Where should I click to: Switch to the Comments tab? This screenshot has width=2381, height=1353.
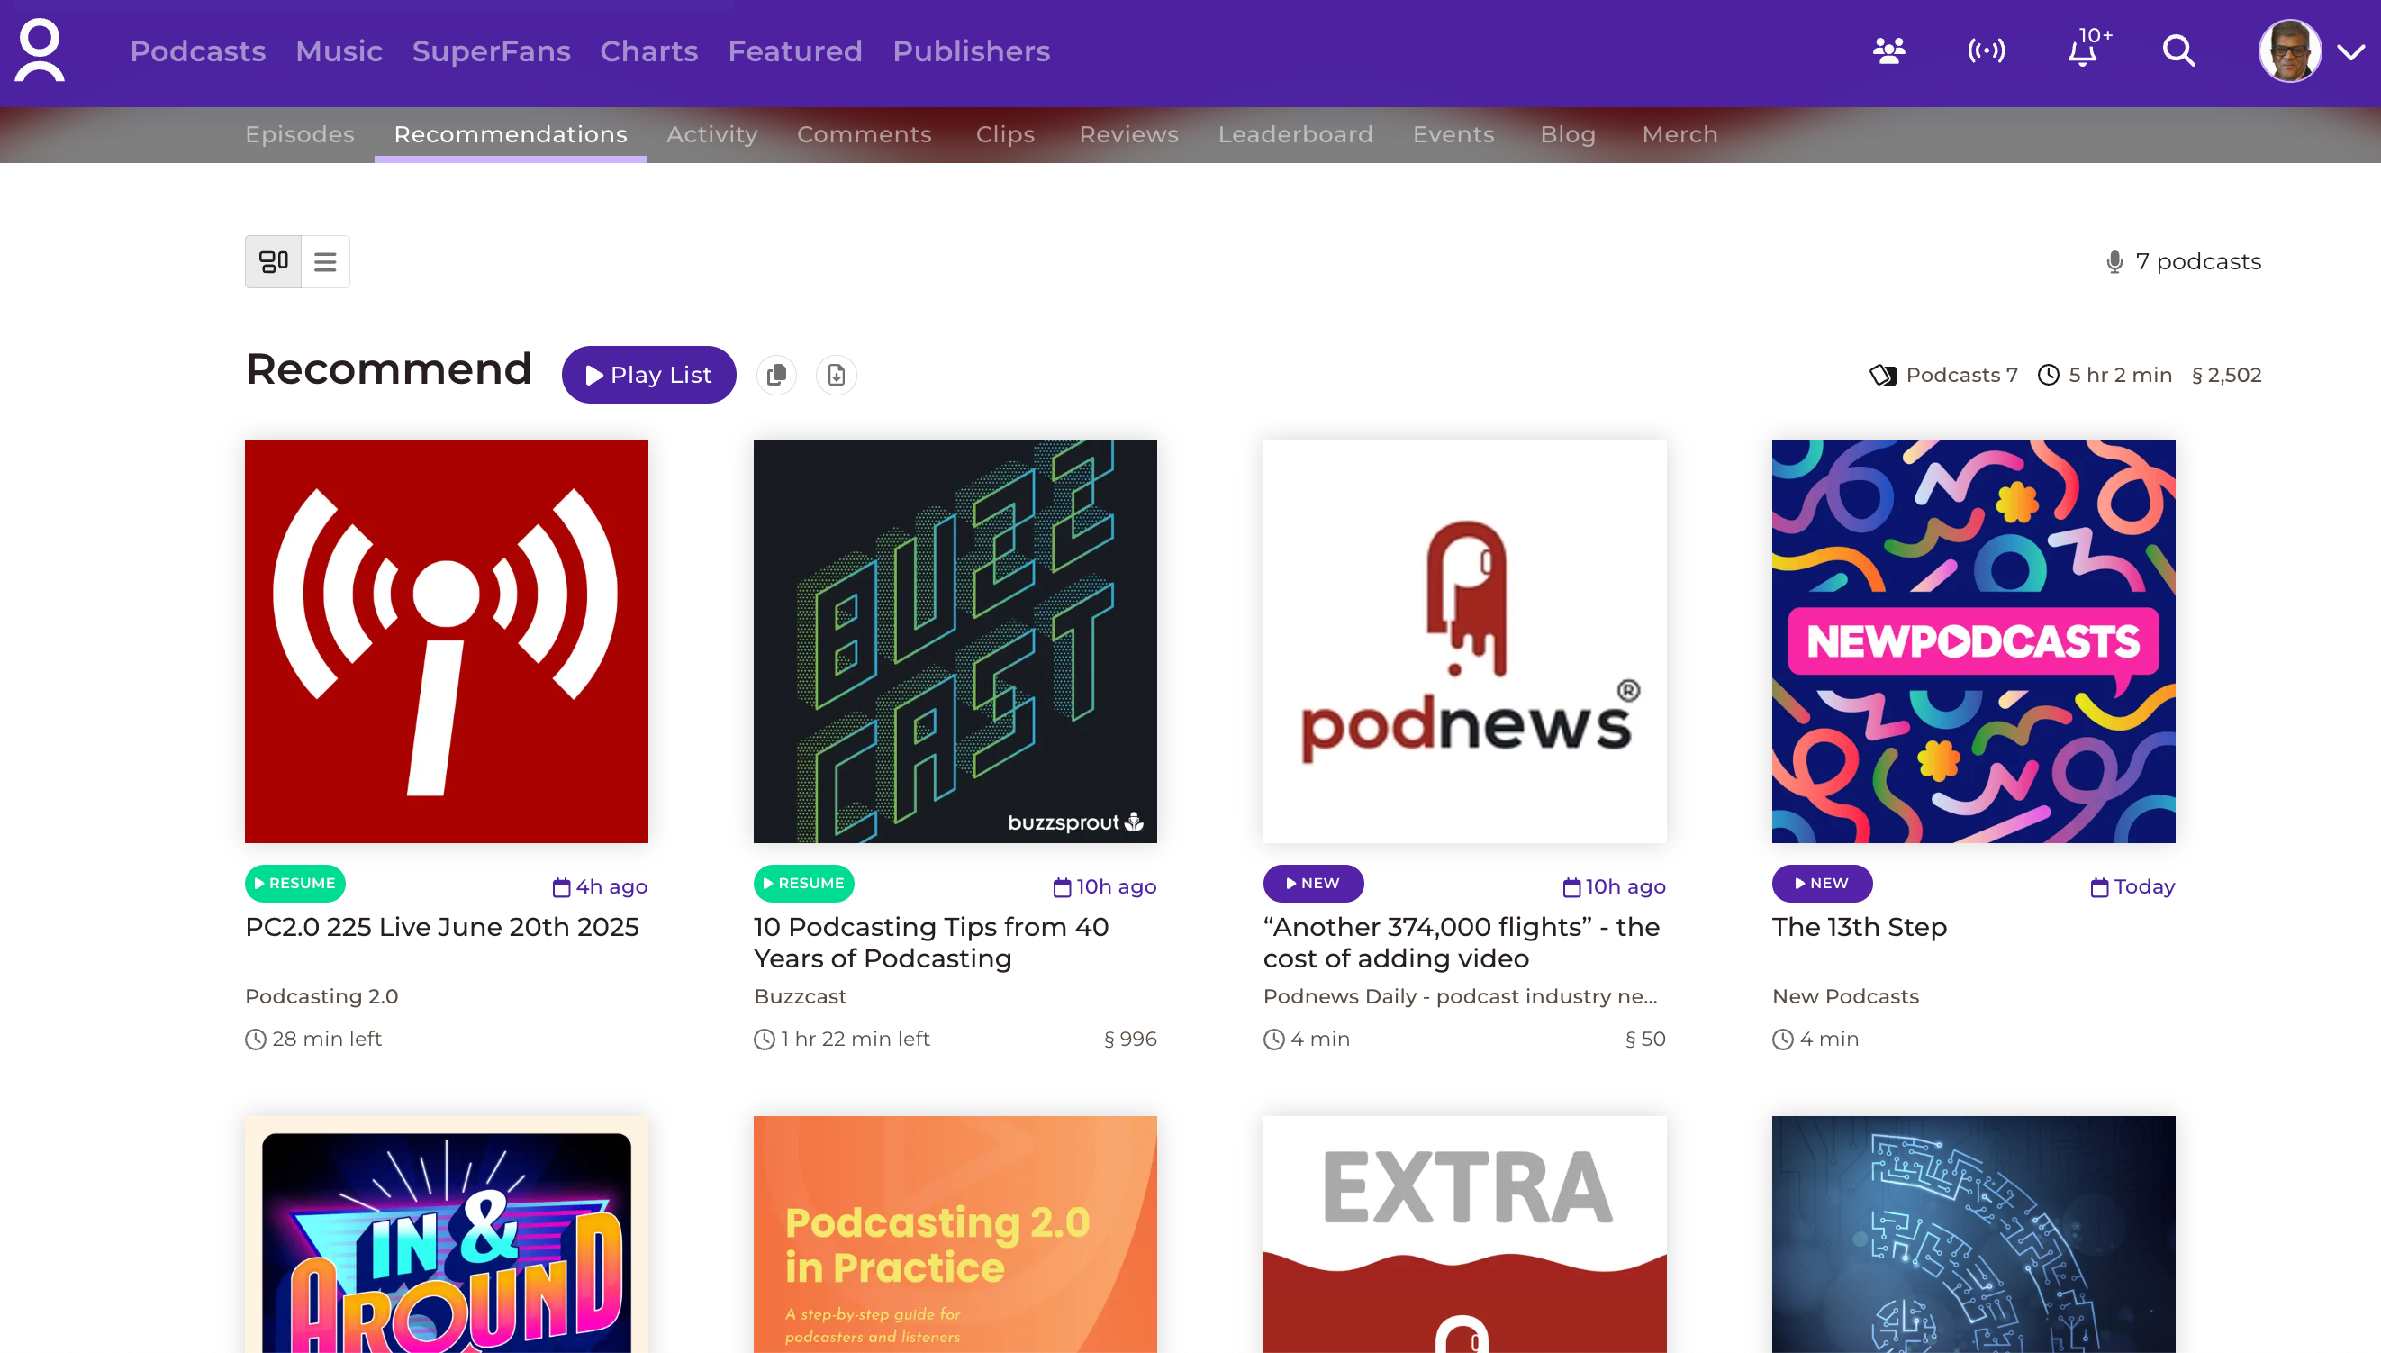[864, 135]
